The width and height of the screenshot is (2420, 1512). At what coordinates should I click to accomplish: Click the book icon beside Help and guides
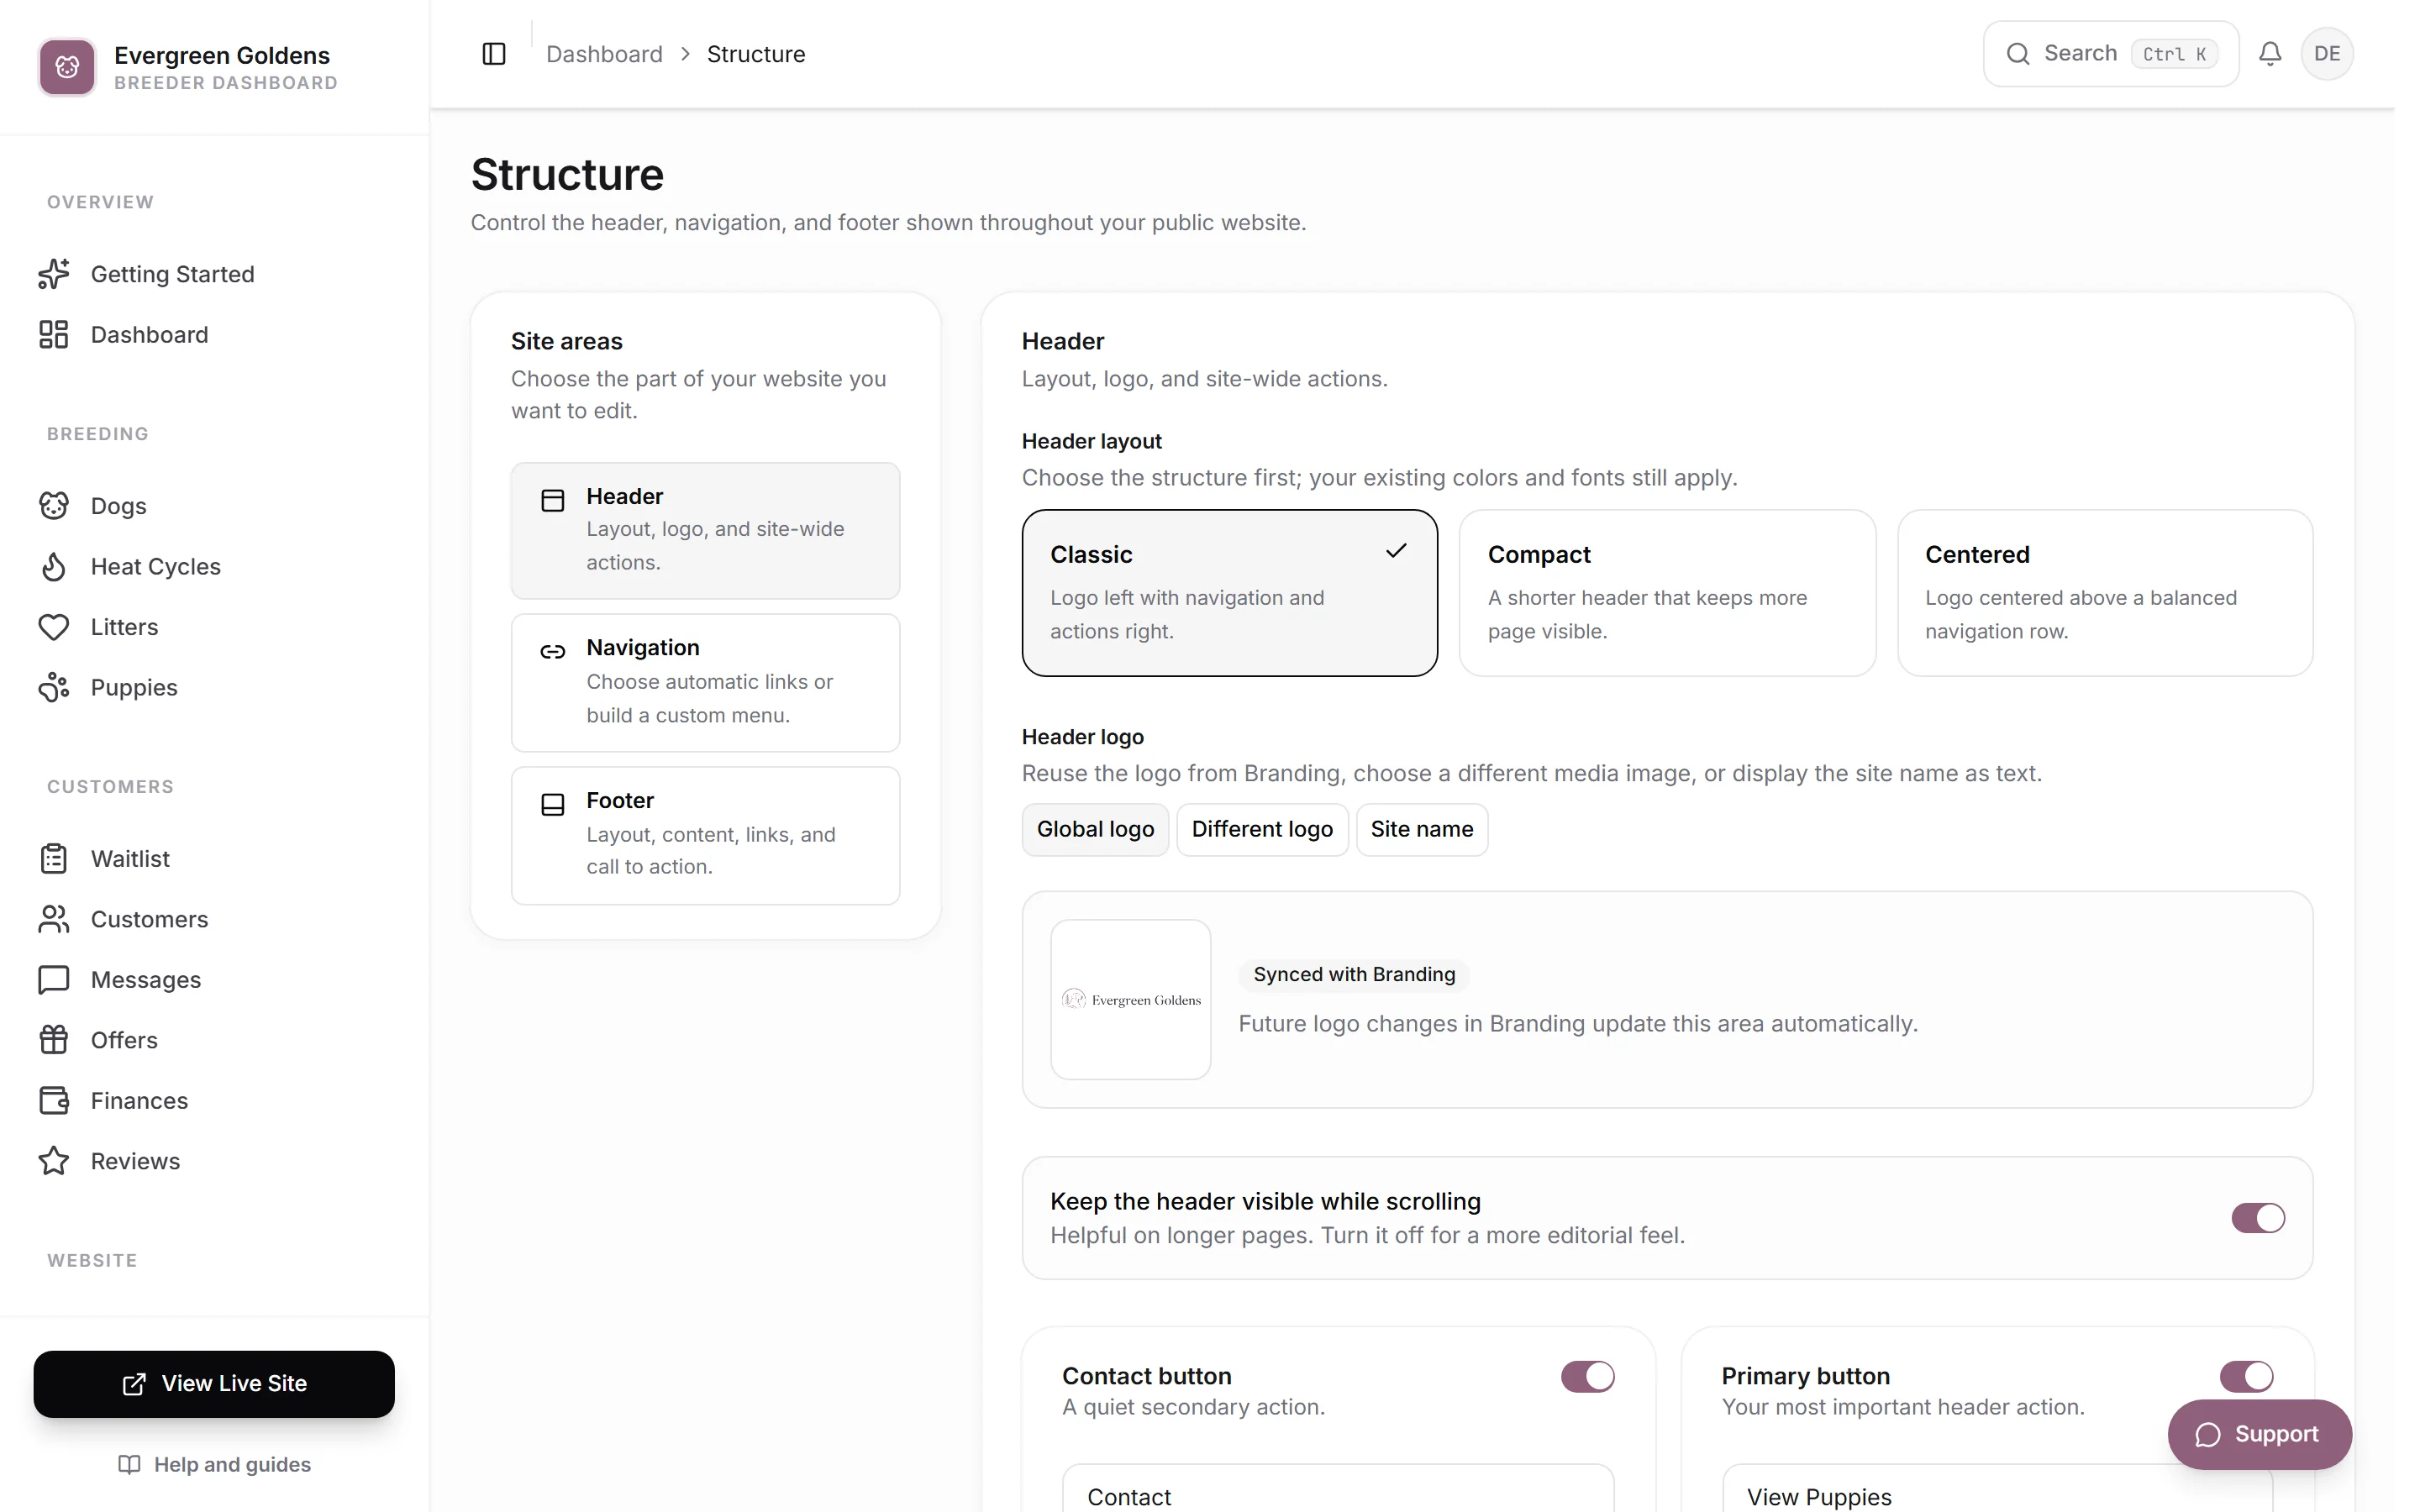[x=129, y=1464]
